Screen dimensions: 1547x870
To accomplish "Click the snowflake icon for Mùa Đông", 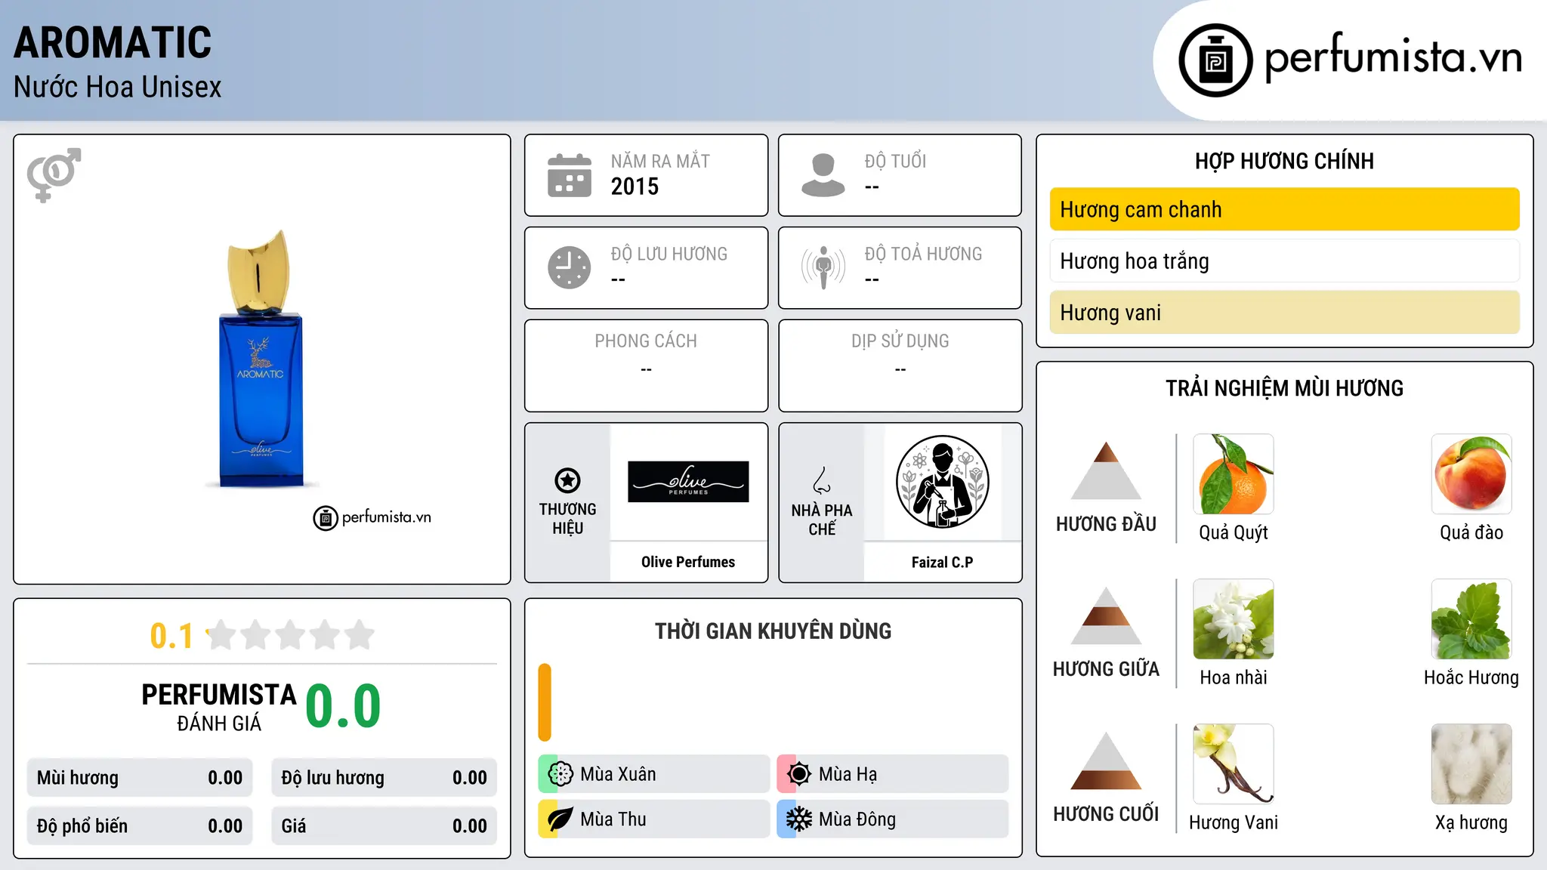I will [x=799, y=819].
